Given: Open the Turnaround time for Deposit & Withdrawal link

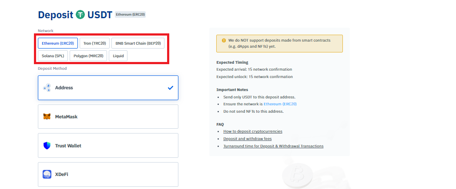Looking at the screenshot, I should coord(273,146).
